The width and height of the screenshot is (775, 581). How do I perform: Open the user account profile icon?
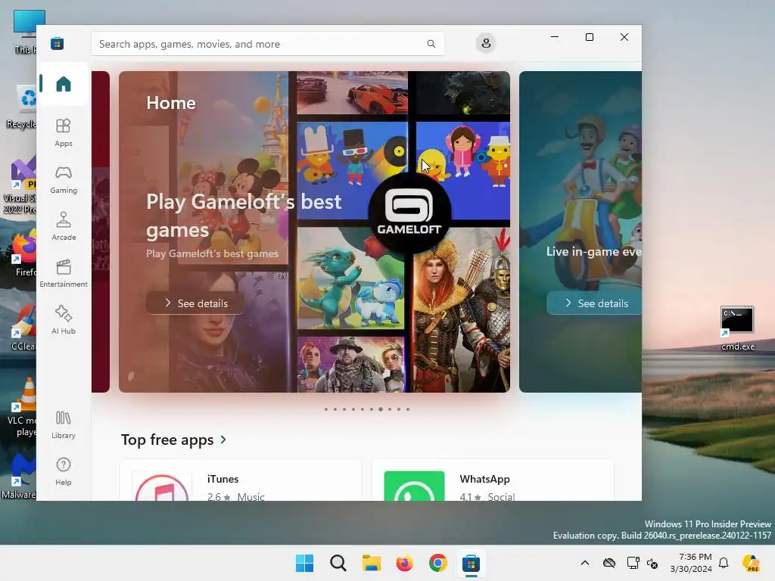(486, 43)
